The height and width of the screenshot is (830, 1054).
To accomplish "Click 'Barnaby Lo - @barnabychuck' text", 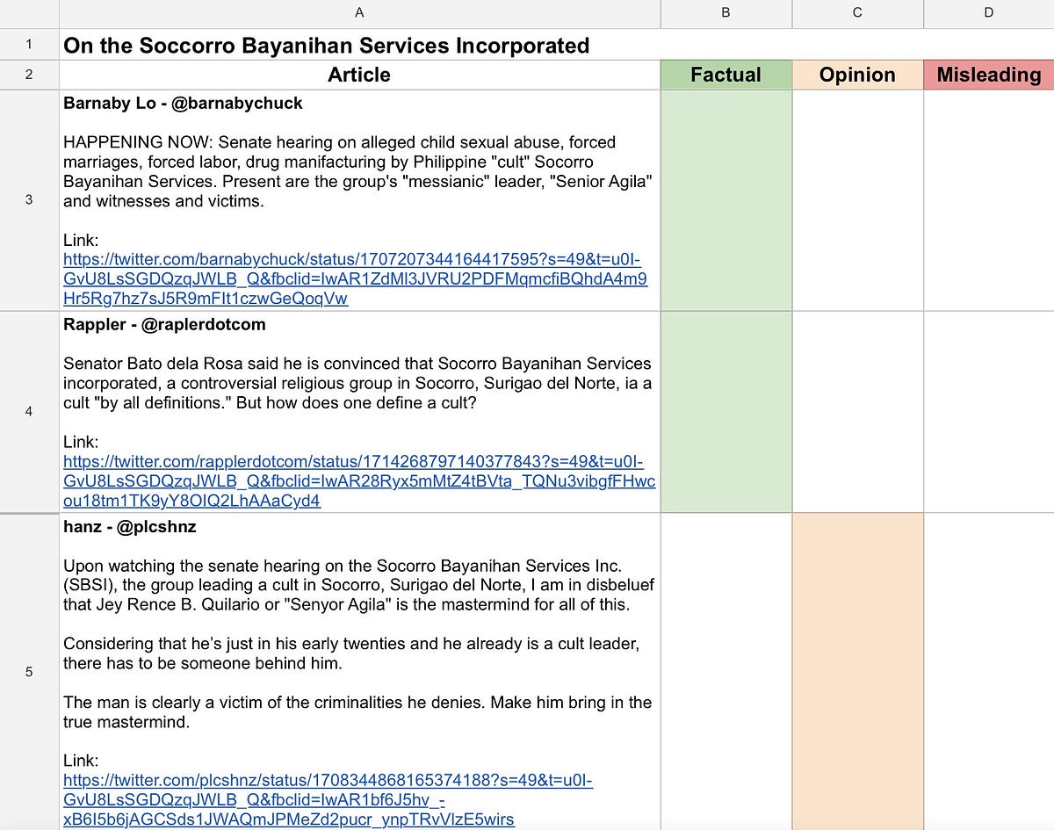I will (183, 103).
